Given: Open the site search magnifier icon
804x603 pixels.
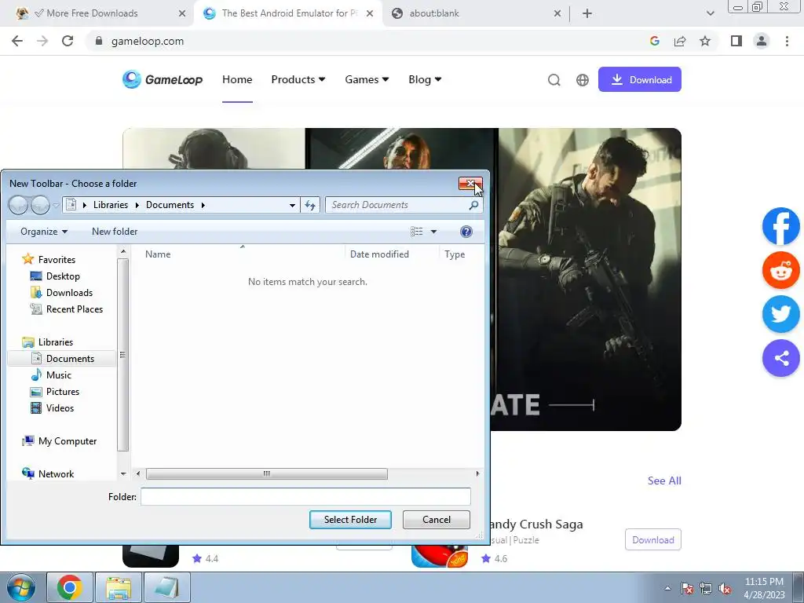Looking at the screenshot, I should click(x=554, y=80).
